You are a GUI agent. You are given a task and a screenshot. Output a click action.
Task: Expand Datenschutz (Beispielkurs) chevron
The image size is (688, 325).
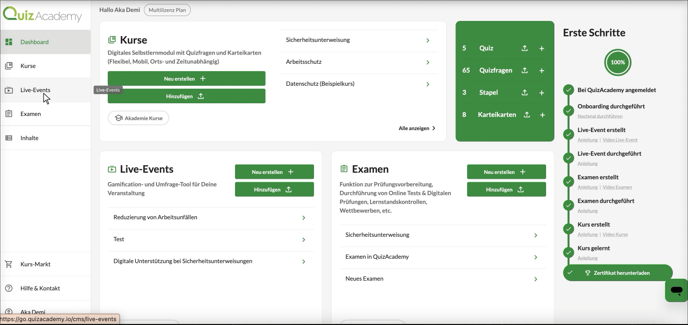click(x=428, y=84)
